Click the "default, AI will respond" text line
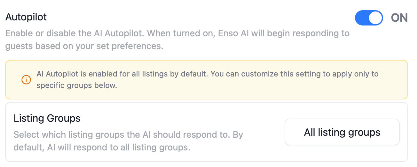The width and height of the screenshot is (417, 167). 102,148
